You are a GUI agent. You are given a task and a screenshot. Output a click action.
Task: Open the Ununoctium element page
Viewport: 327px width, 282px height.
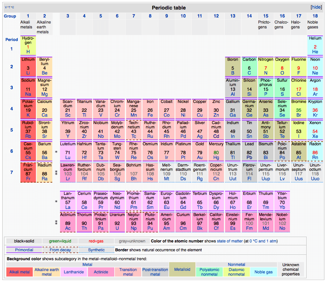coord(315,172)
